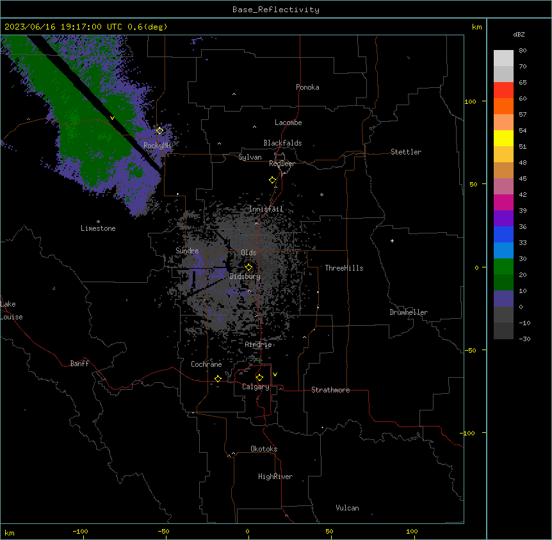The width and height of the screenshot is (552, 540).
Task: Click the -50 tick on bottom axis
Action: pyautogui.click(x=164, y=531)
